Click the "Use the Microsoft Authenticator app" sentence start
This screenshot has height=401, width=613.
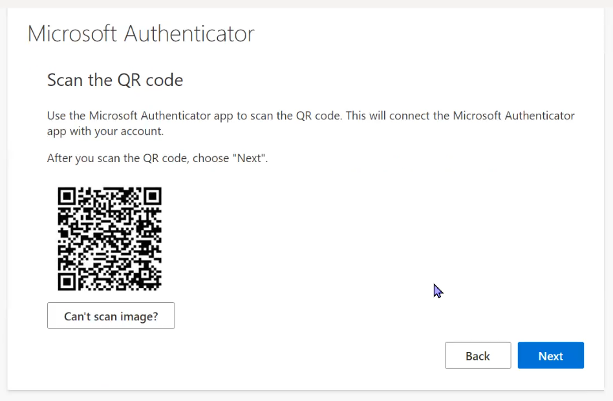pos(141,116)
